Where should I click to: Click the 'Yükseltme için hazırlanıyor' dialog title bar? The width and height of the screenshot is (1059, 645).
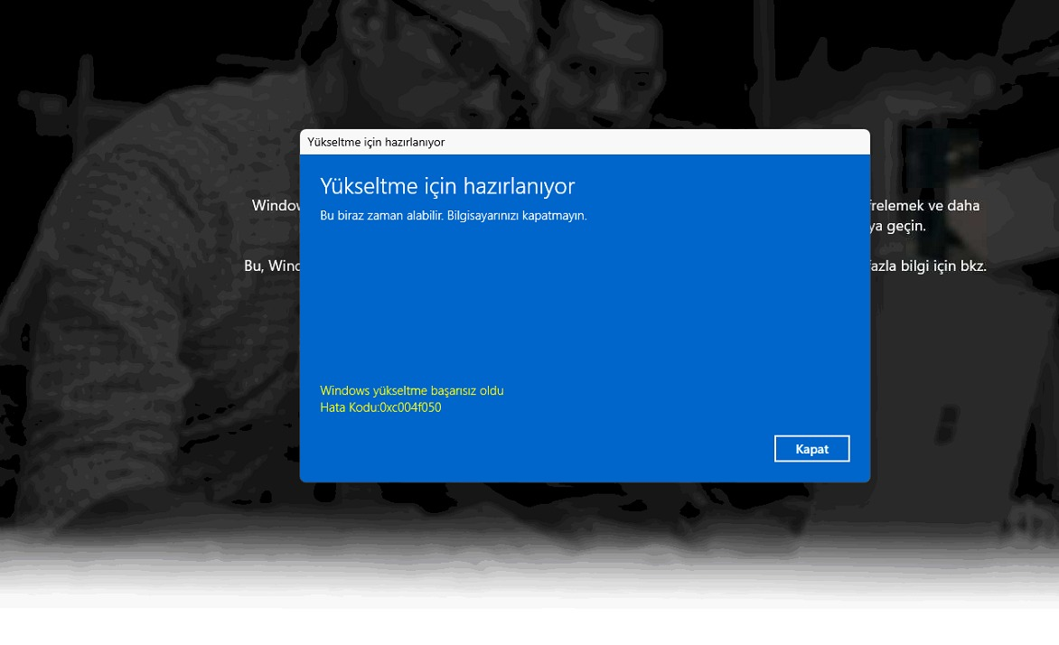click(x=585, y=142)
